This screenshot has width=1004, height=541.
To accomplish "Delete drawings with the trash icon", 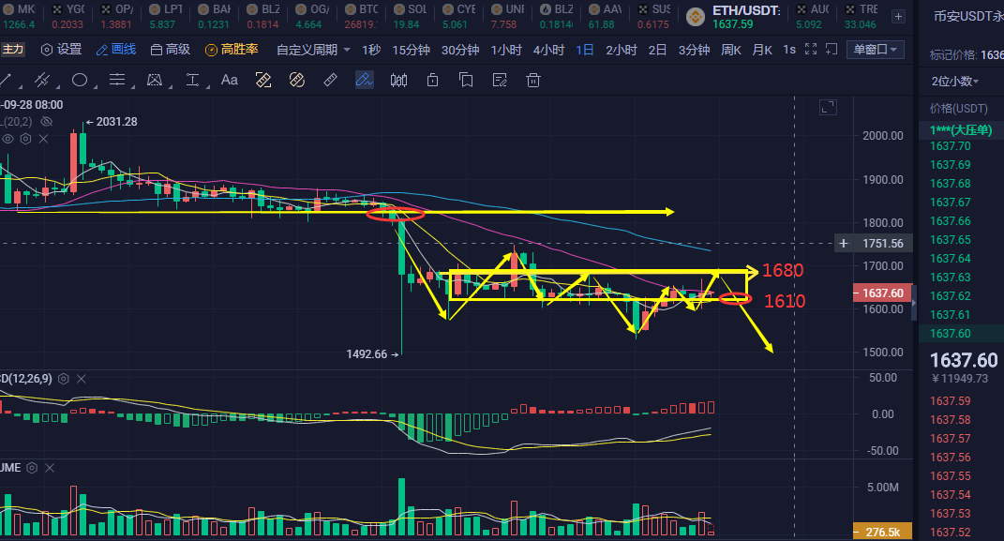I will 532,80.
